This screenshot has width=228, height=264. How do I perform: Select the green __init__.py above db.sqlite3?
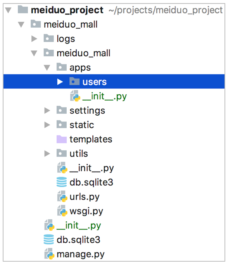(x=79, y=226)
